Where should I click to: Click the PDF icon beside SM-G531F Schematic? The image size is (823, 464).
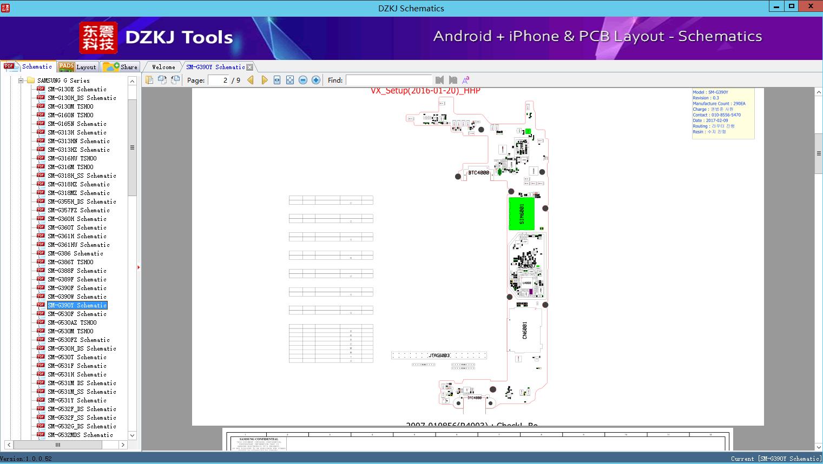[41, 366]
